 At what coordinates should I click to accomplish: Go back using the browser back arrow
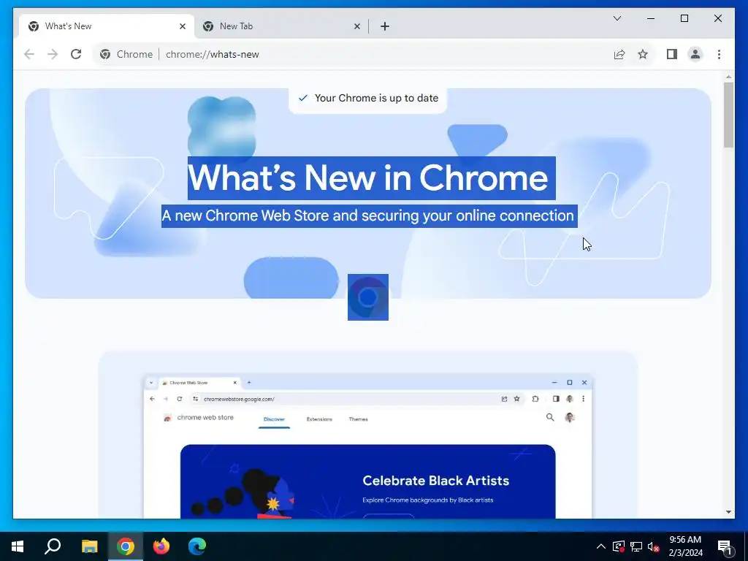(29, 54)
